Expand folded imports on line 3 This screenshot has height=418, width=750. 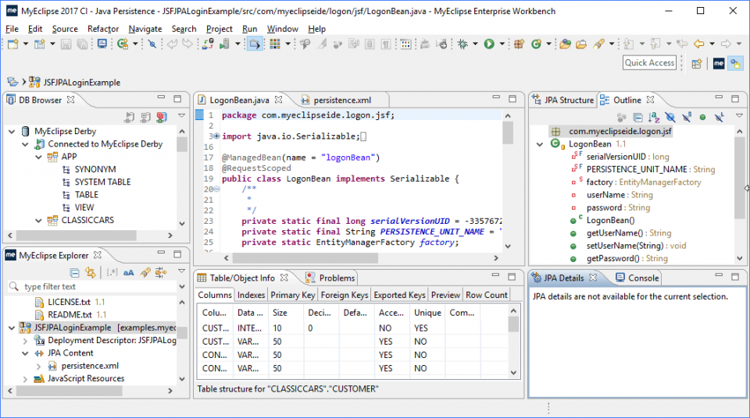click(216, 136)
